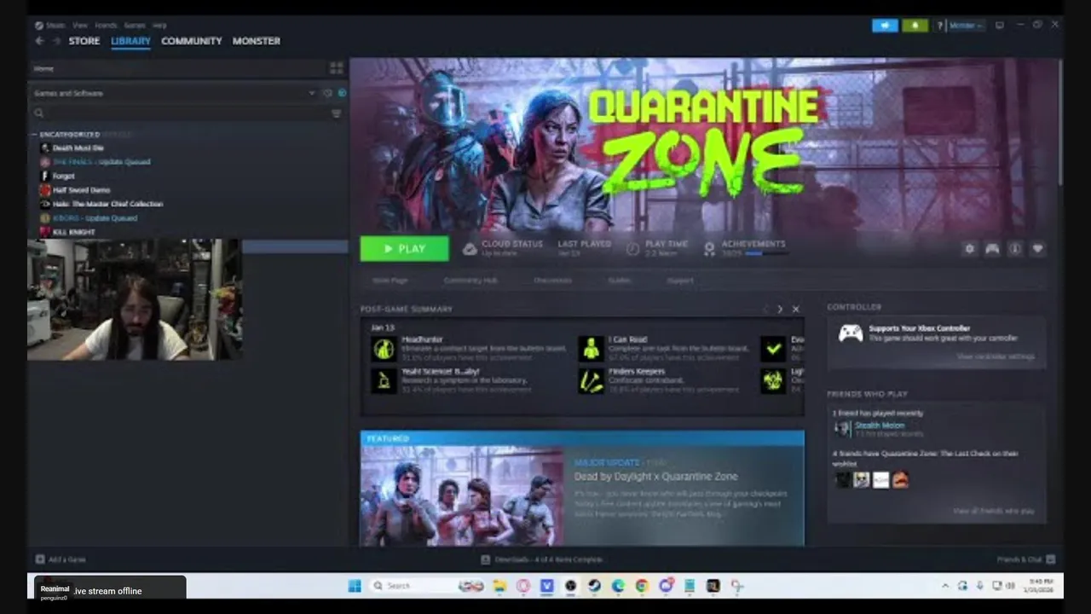Open Windows Start menu
The image size is (1091, 614).
pos(355,586)
